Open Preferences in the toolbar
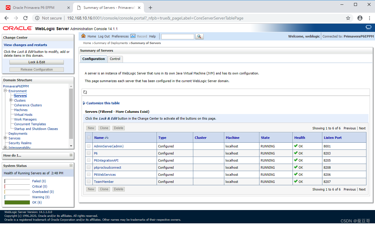375x226 pixels. click(120, 36)
